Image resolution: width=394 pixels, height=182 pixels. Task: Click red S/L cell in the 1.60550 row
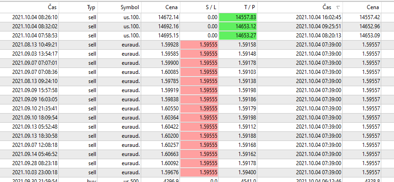(199, 109)
